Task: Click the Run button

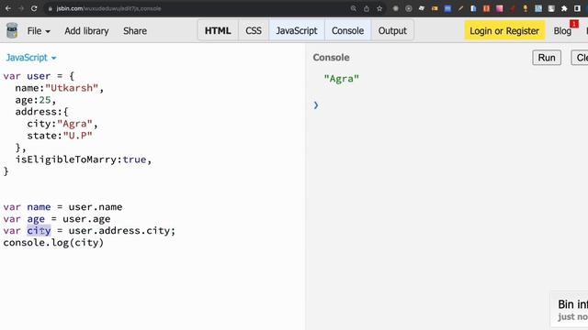Action: click(547, 58)
